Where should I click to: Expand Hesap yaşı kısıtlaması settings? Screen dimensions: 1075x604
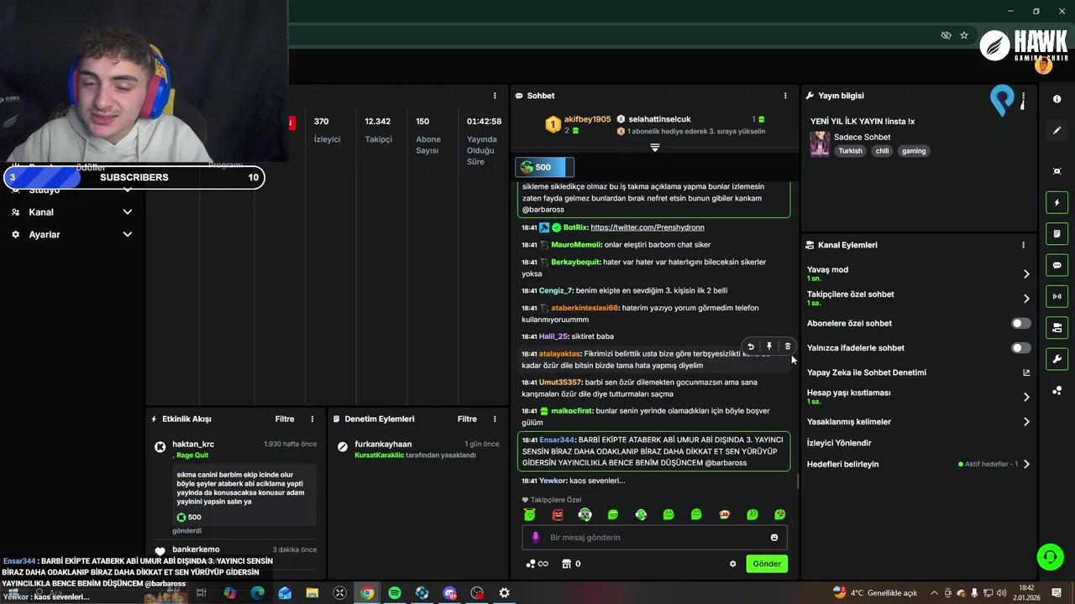coord(1026,397)
